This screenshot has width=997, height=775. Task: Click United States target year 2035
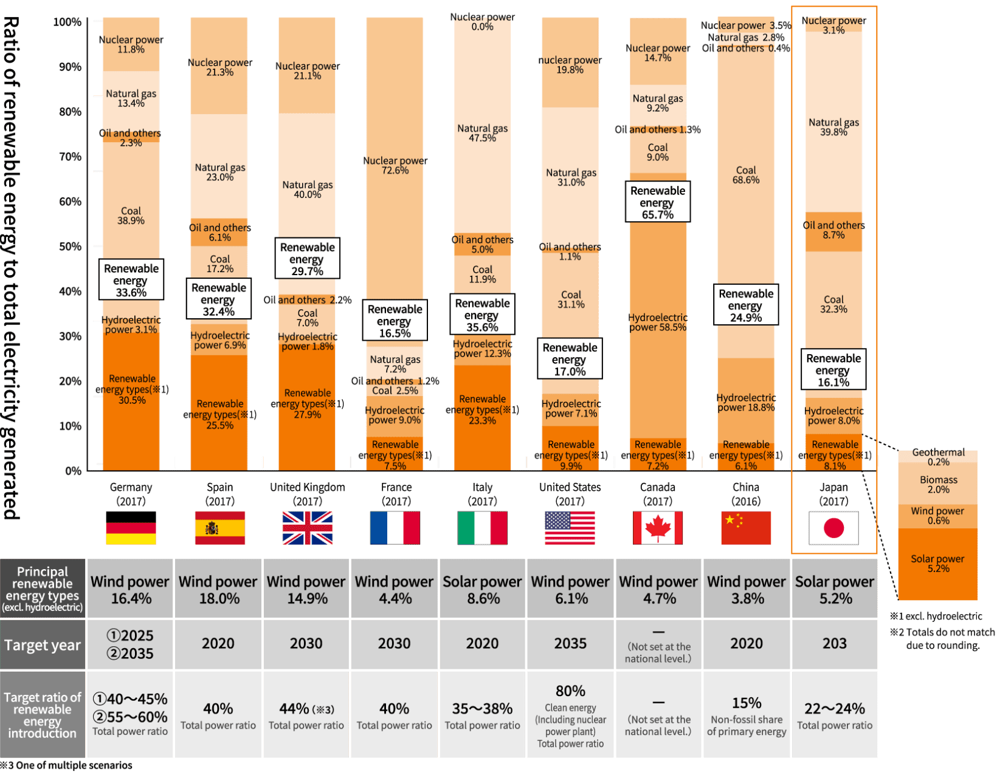570,644
